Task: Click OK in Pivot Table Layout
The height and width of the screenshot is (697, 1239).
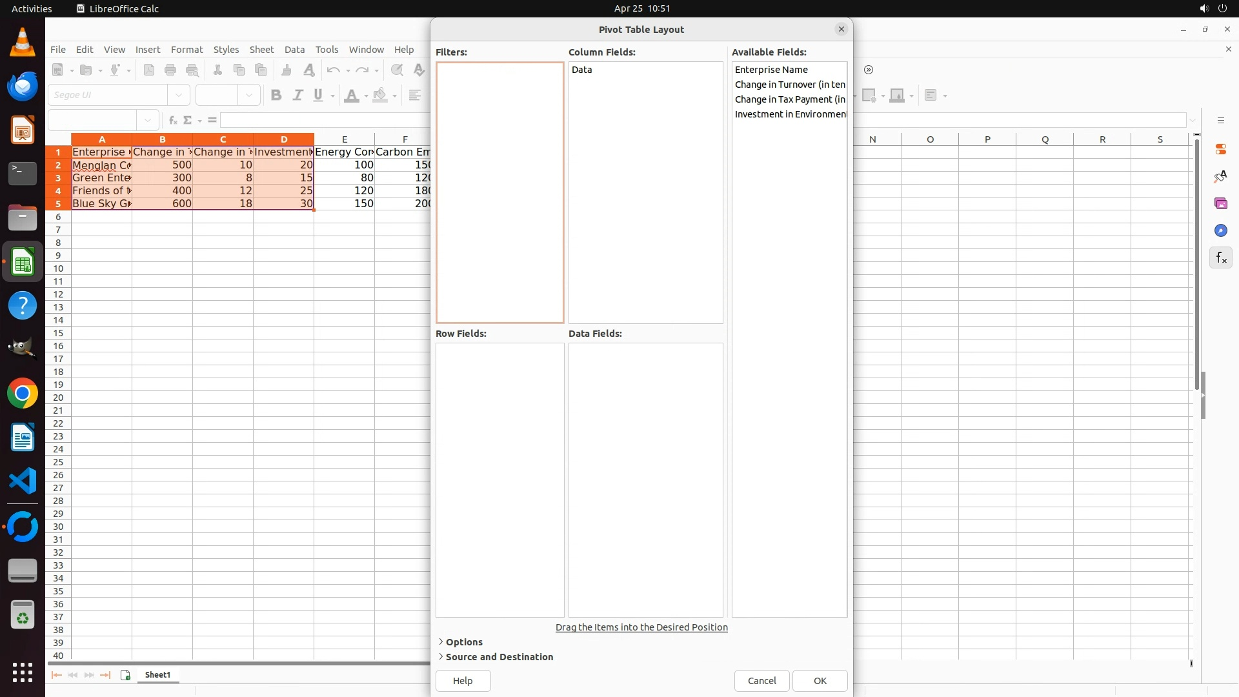Action: pos(820,681)
